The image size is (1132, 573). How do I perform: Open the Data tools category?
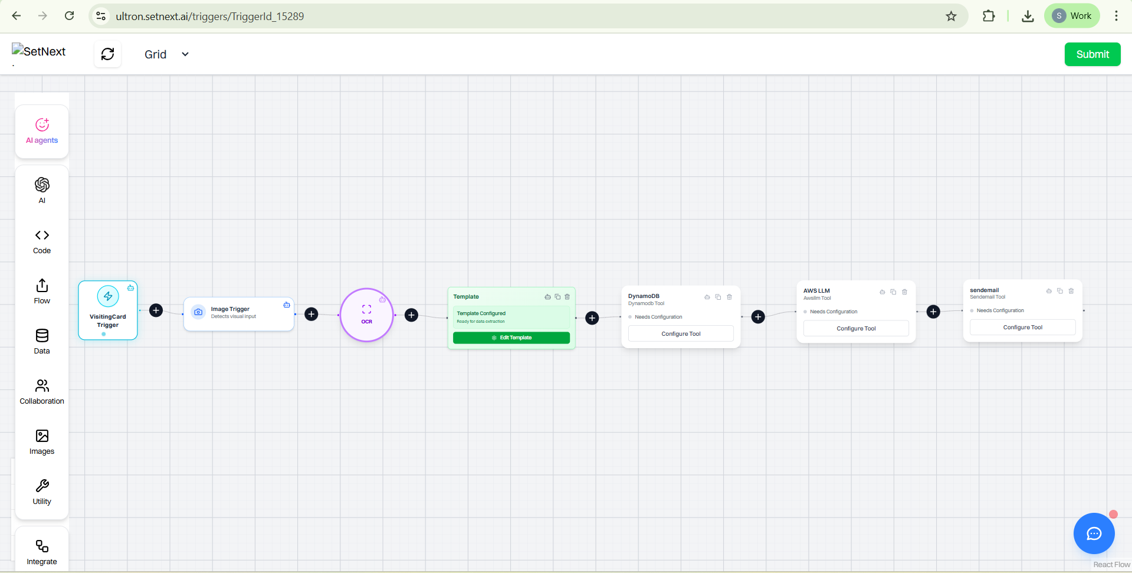click(42, 342)
